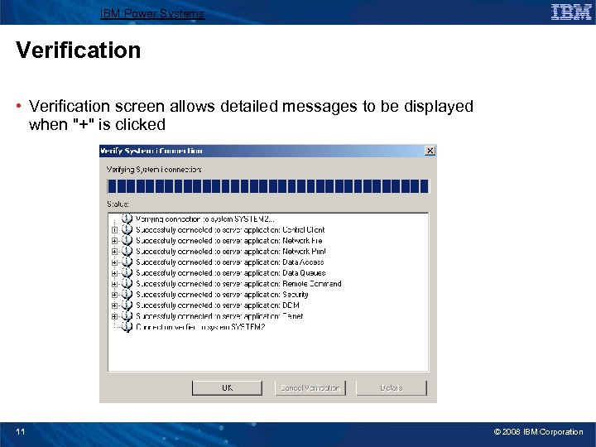Screen dimensions: 596x447
Task: Select the Network File status message text
Action: click(x=229, y=241)
